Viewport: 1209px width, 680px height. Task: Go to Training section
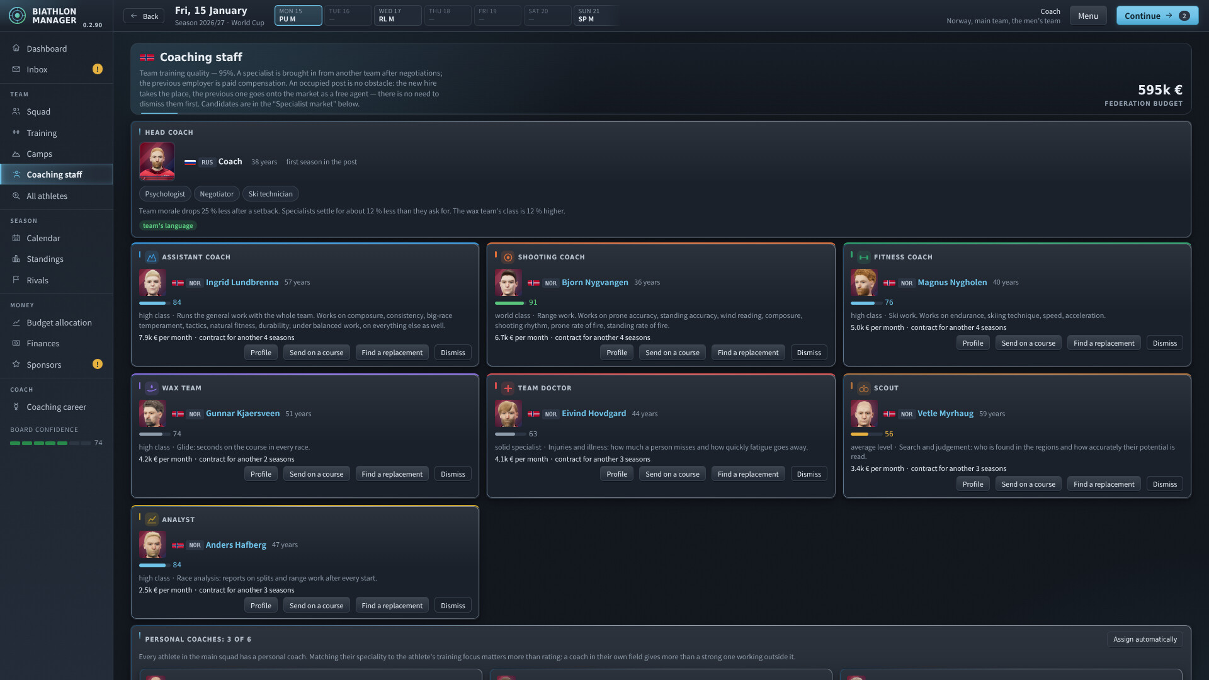(x=57, y=133)
